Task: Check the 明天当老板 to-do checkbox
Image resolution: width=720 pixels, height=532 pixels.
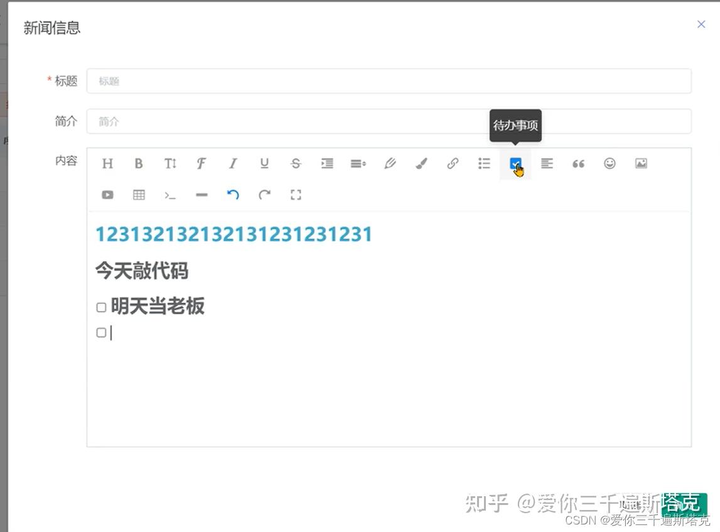Action: point(102,307)
